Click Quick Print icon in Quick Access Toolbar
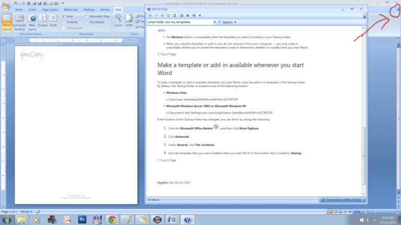401x225 pixels. [56, 3]
